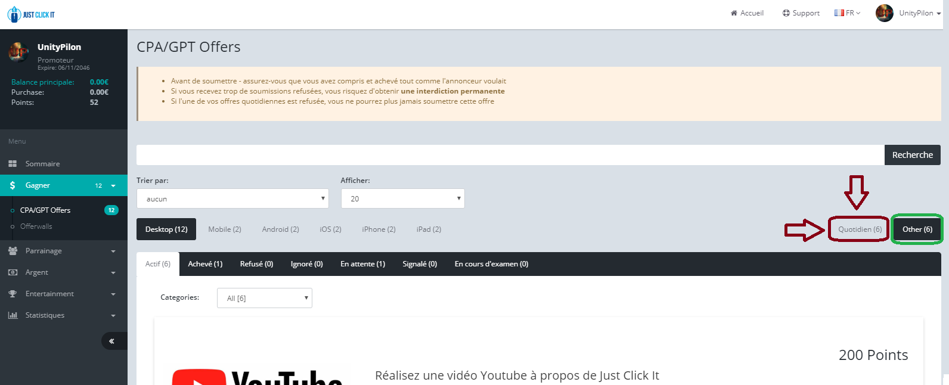This screenshot has width=949, height=385.
Task: Go to the Accueil home link
Action: 747,13
